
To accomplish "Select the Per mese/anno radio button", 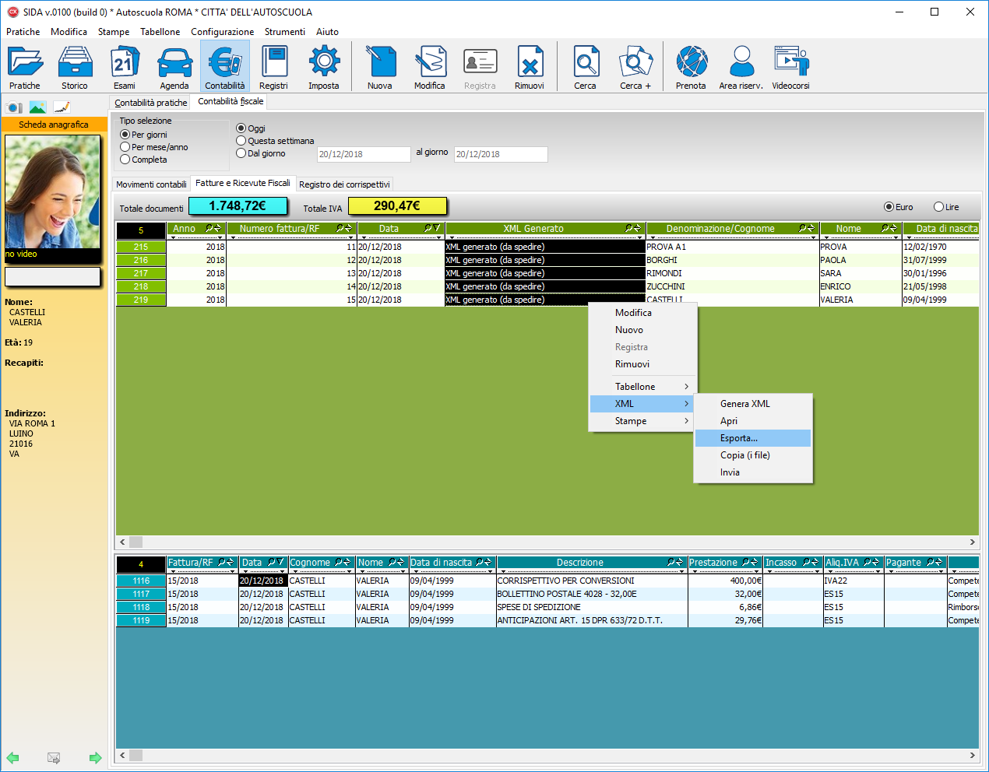I will (x=125, y=147).
